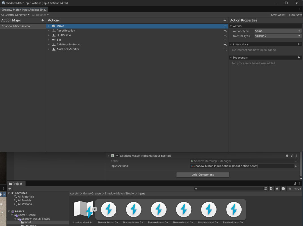Screen dimensions: 303x226
Task: Select Input folder in Project tree
Action: [x=28, y=222]
